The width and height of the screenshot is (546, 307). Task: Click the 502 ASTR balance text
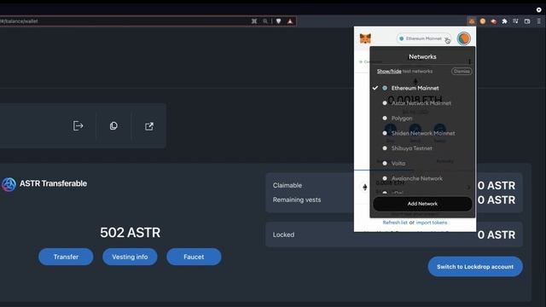[x=131, y=233]
